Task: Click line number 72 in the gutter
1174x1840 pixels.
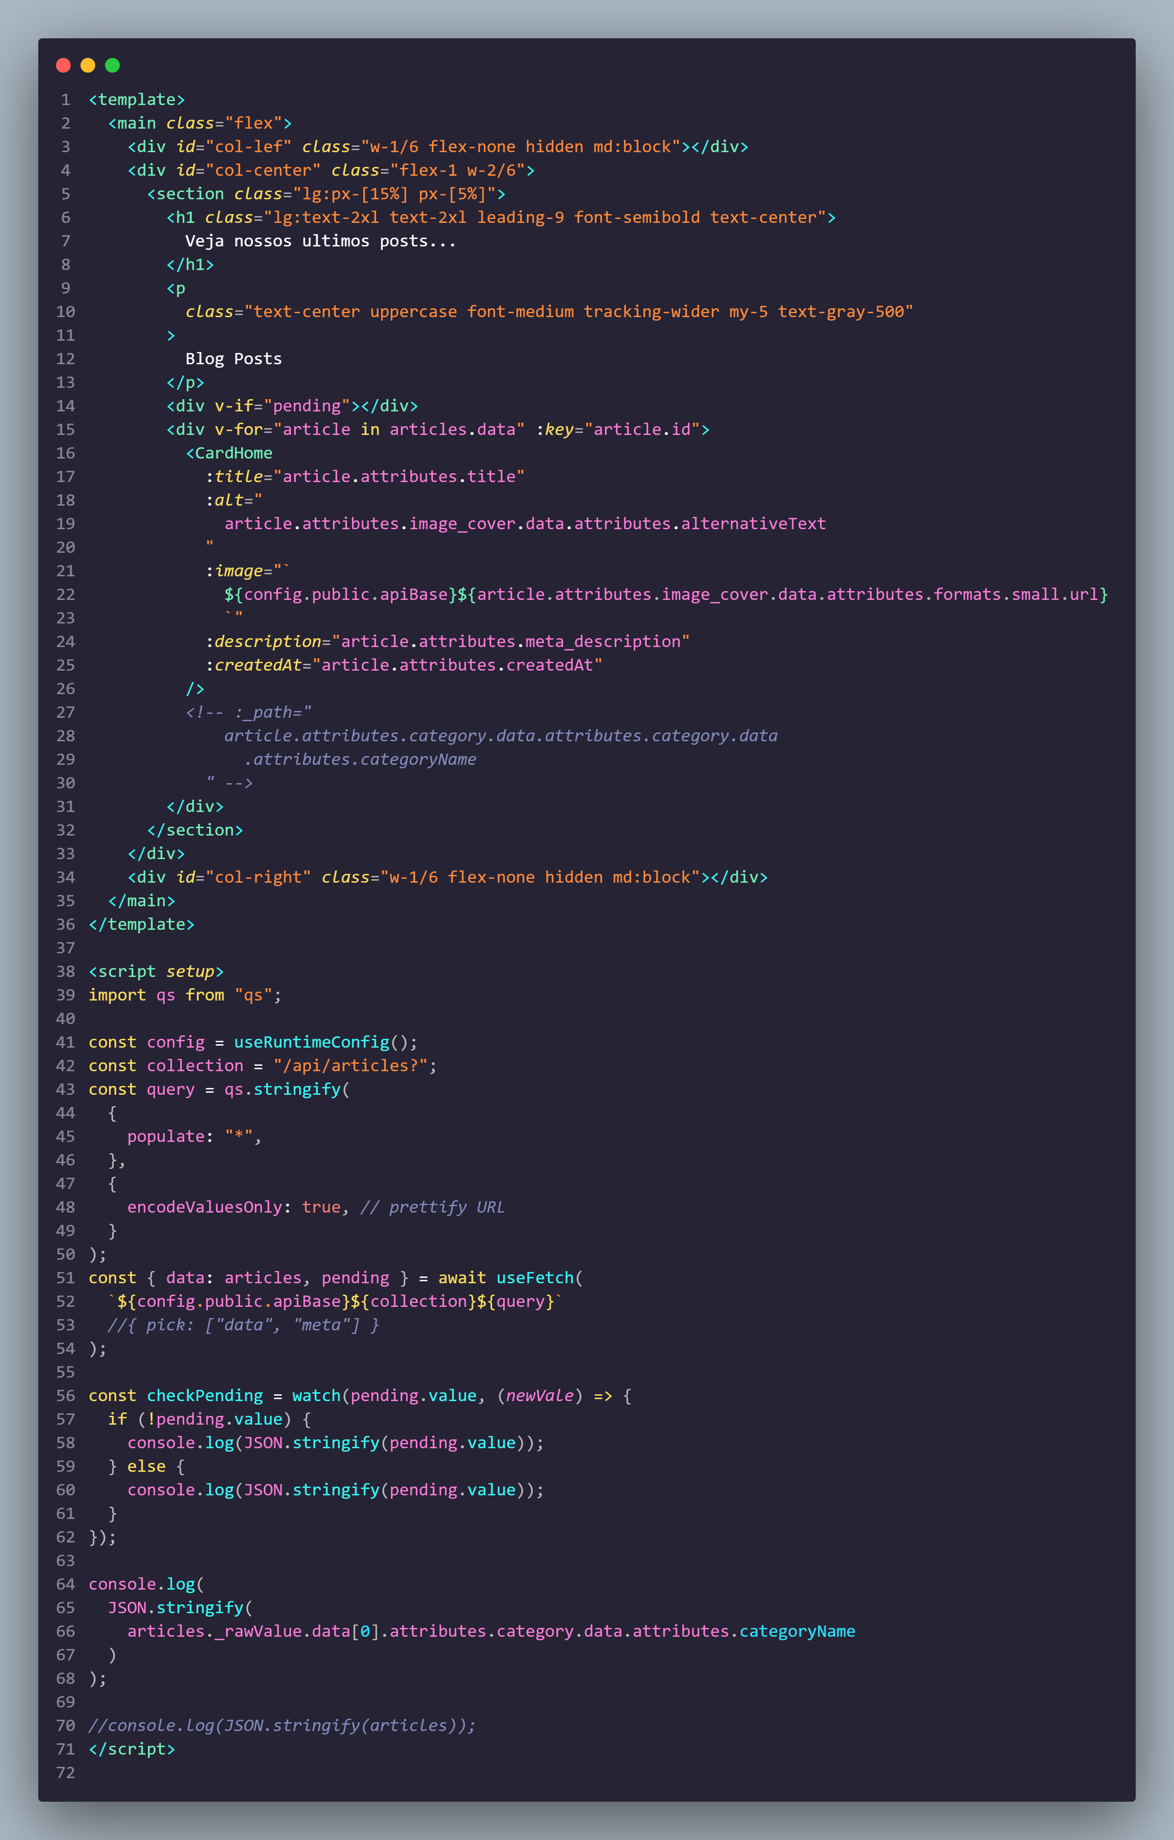Action: 66,1773
